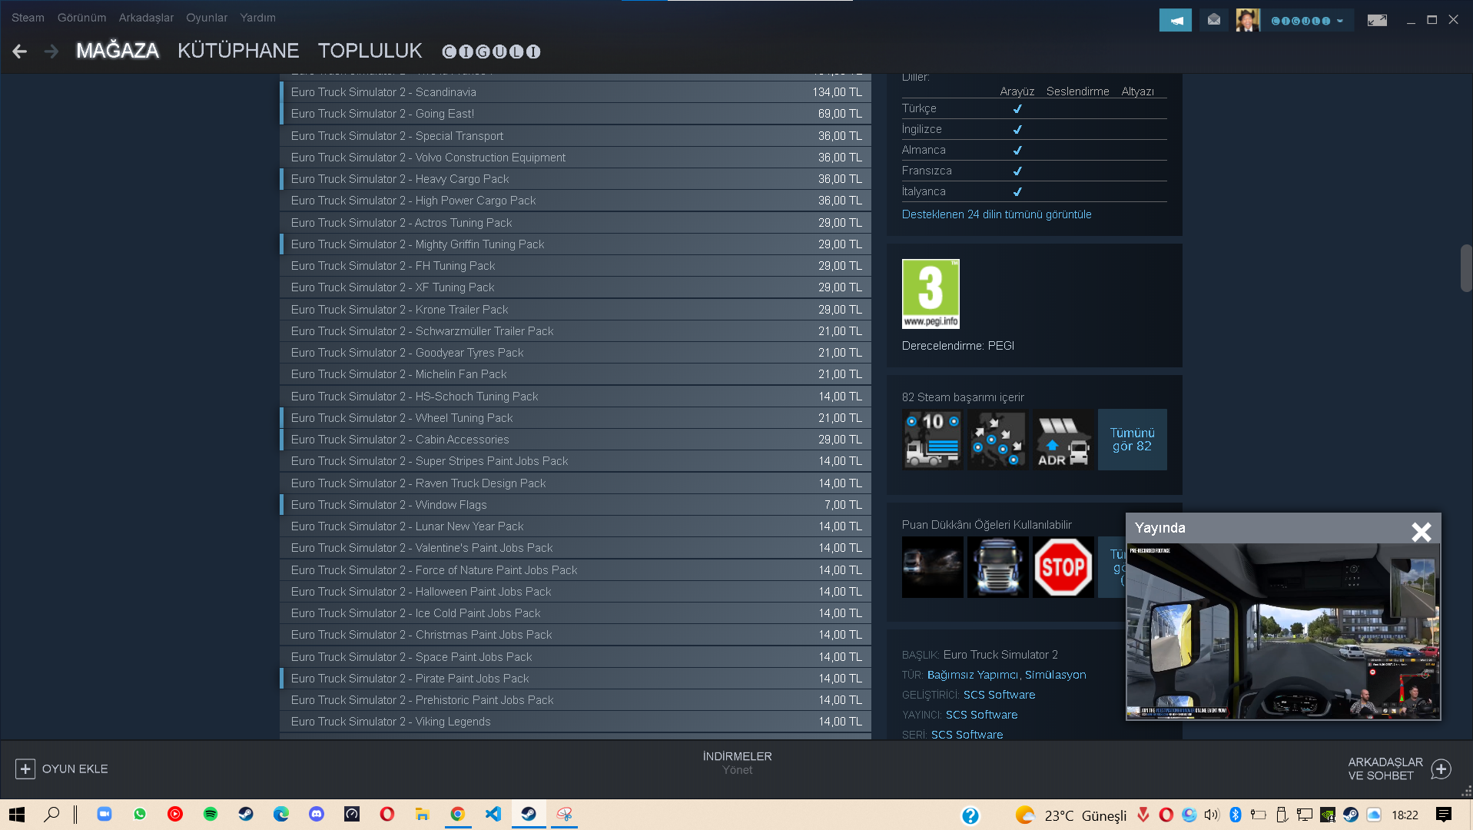
Task: Click 'Desteklenen 24 dilin tümünü görüntüle' link
Action: [x=997, y=214]
